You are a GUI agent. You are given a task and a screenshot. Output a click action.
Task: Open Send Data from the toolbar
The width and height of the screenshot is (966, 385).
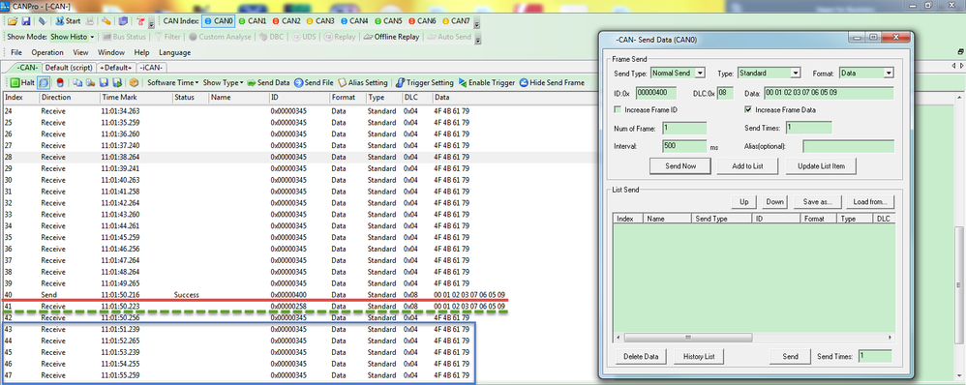[269, 82]
